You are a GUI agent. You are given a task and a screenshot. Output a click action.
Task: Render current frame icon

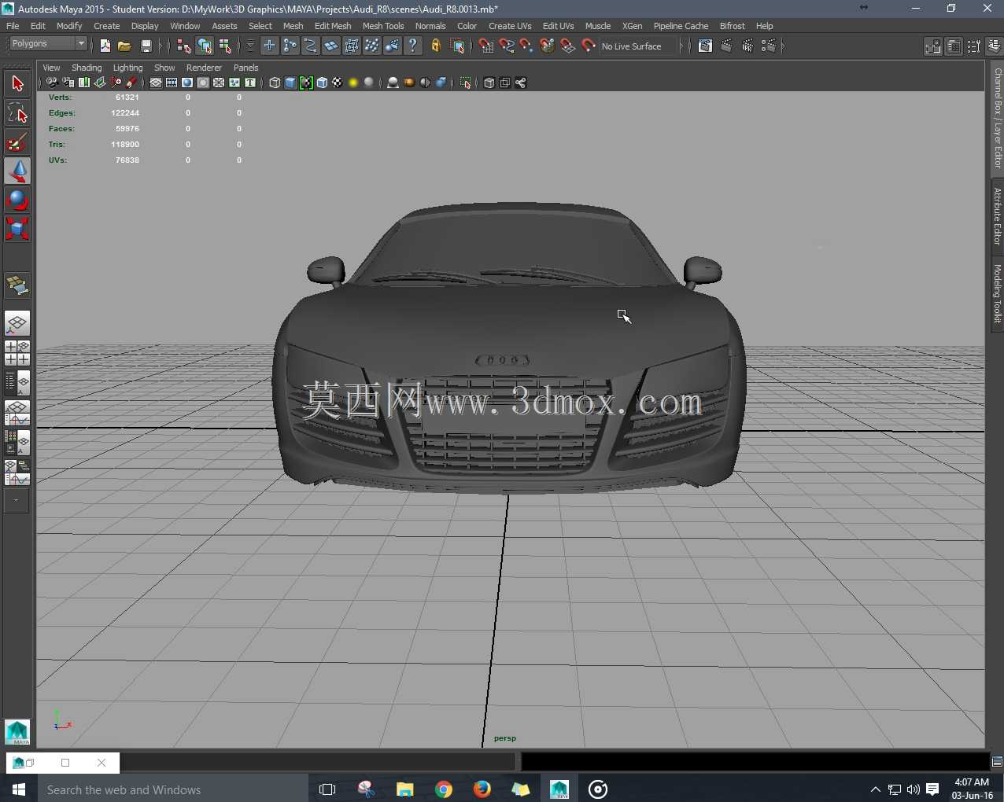(x=727, y=46)
